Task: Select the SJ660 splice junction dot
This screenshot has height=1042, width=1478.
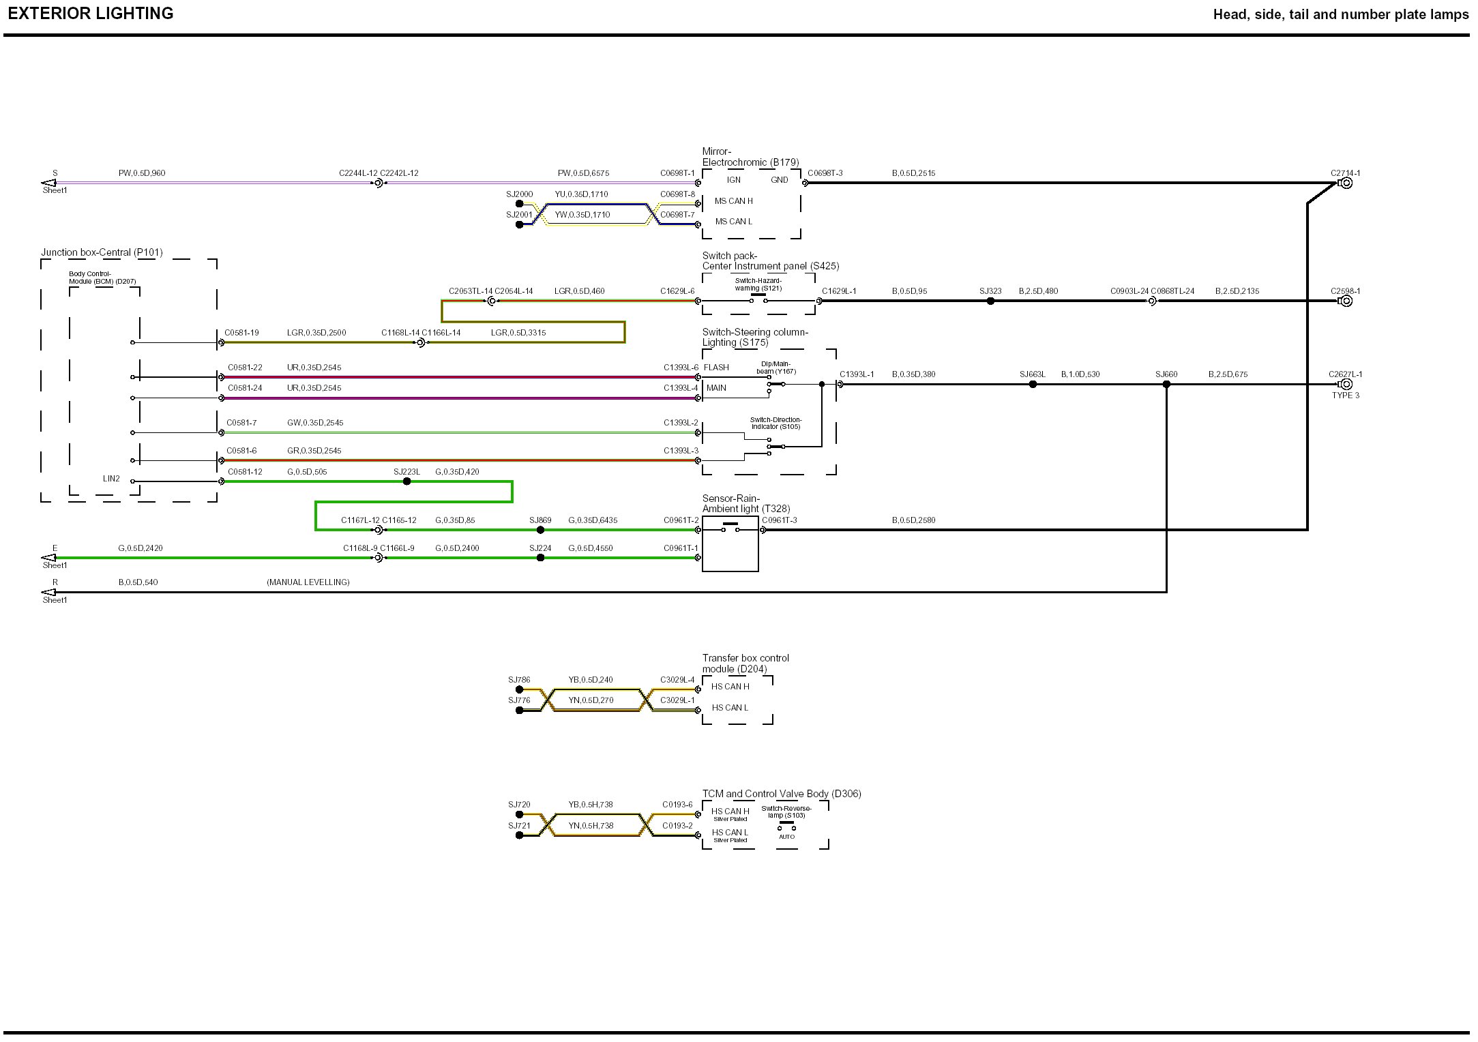Action: coord(1166,385)
